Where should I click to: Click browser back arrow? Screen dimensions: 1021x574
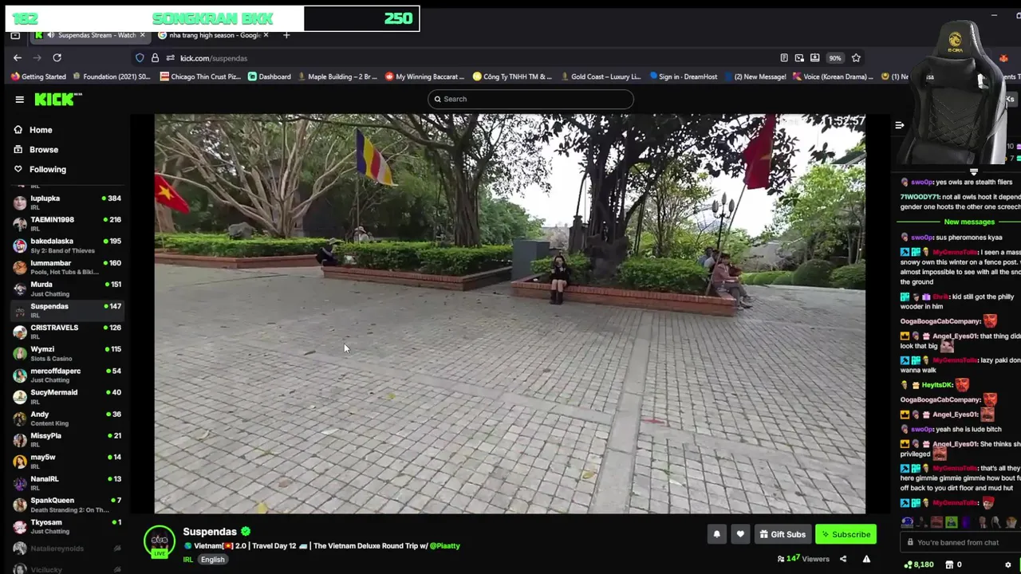pos(18,57)
